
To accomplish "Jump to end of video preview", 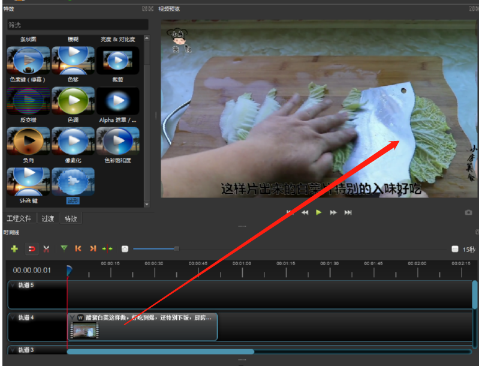I will tap(348, 212).
